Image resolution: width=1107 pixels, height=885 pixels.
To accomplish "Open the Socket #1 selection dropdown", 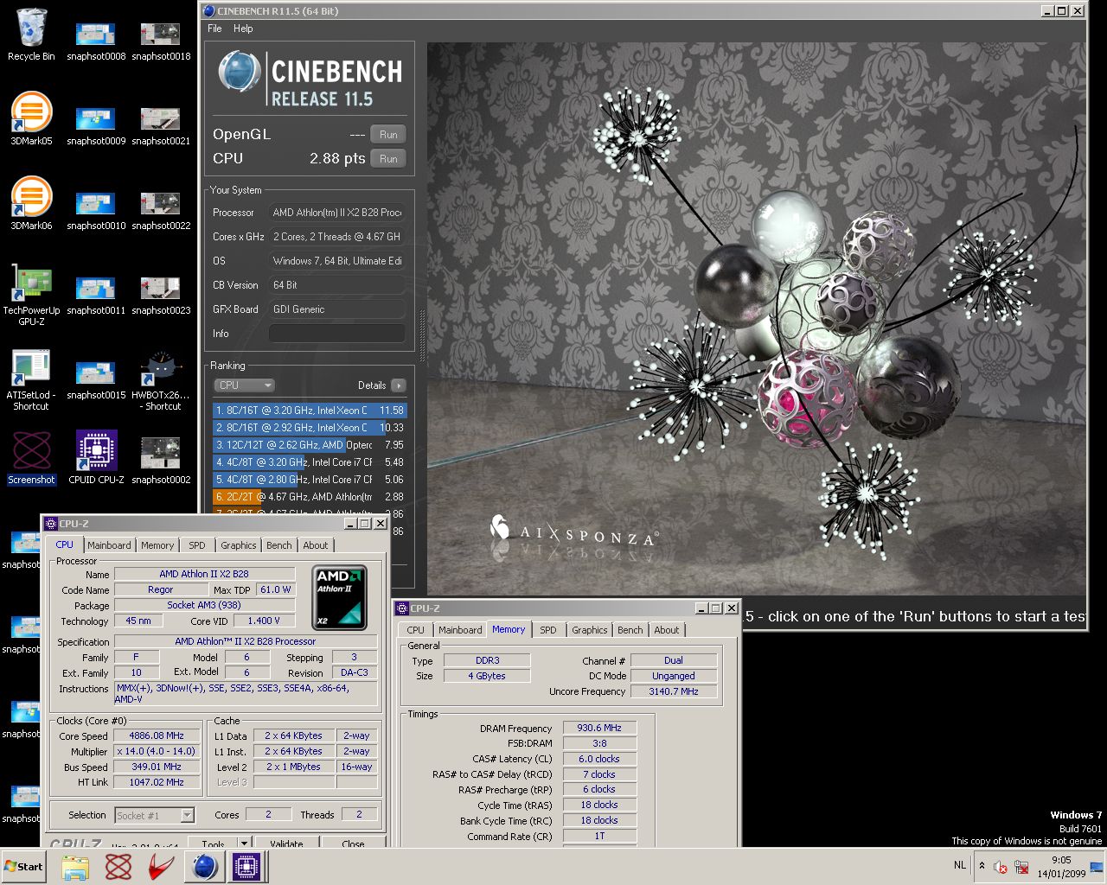I will (155, 815).
